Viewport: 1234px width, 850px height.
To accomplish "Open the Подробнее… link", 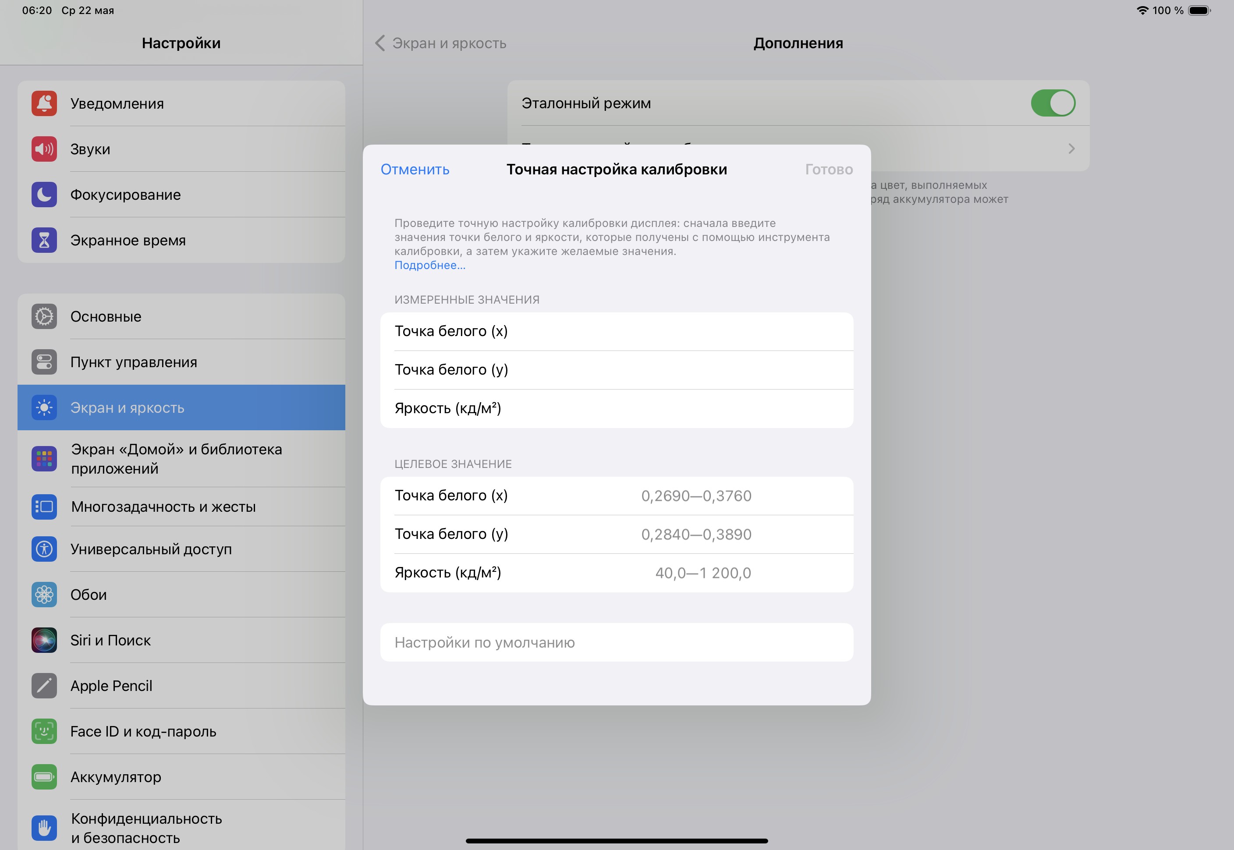I will 430,265.
